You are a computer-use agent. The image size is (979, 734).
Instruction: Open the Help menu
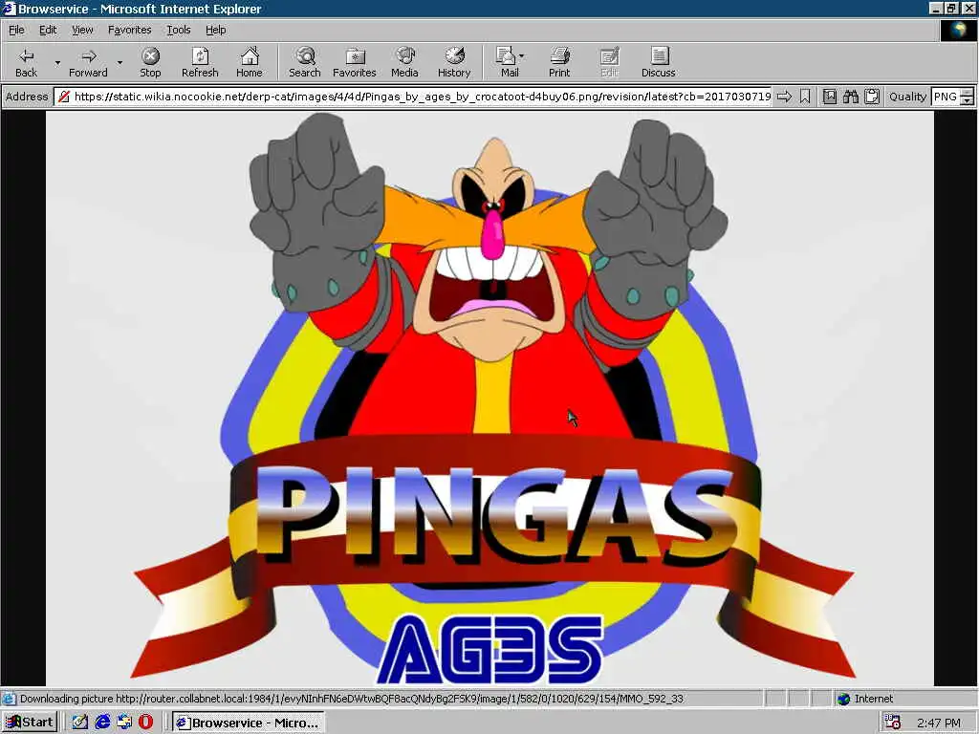[215, 30]
